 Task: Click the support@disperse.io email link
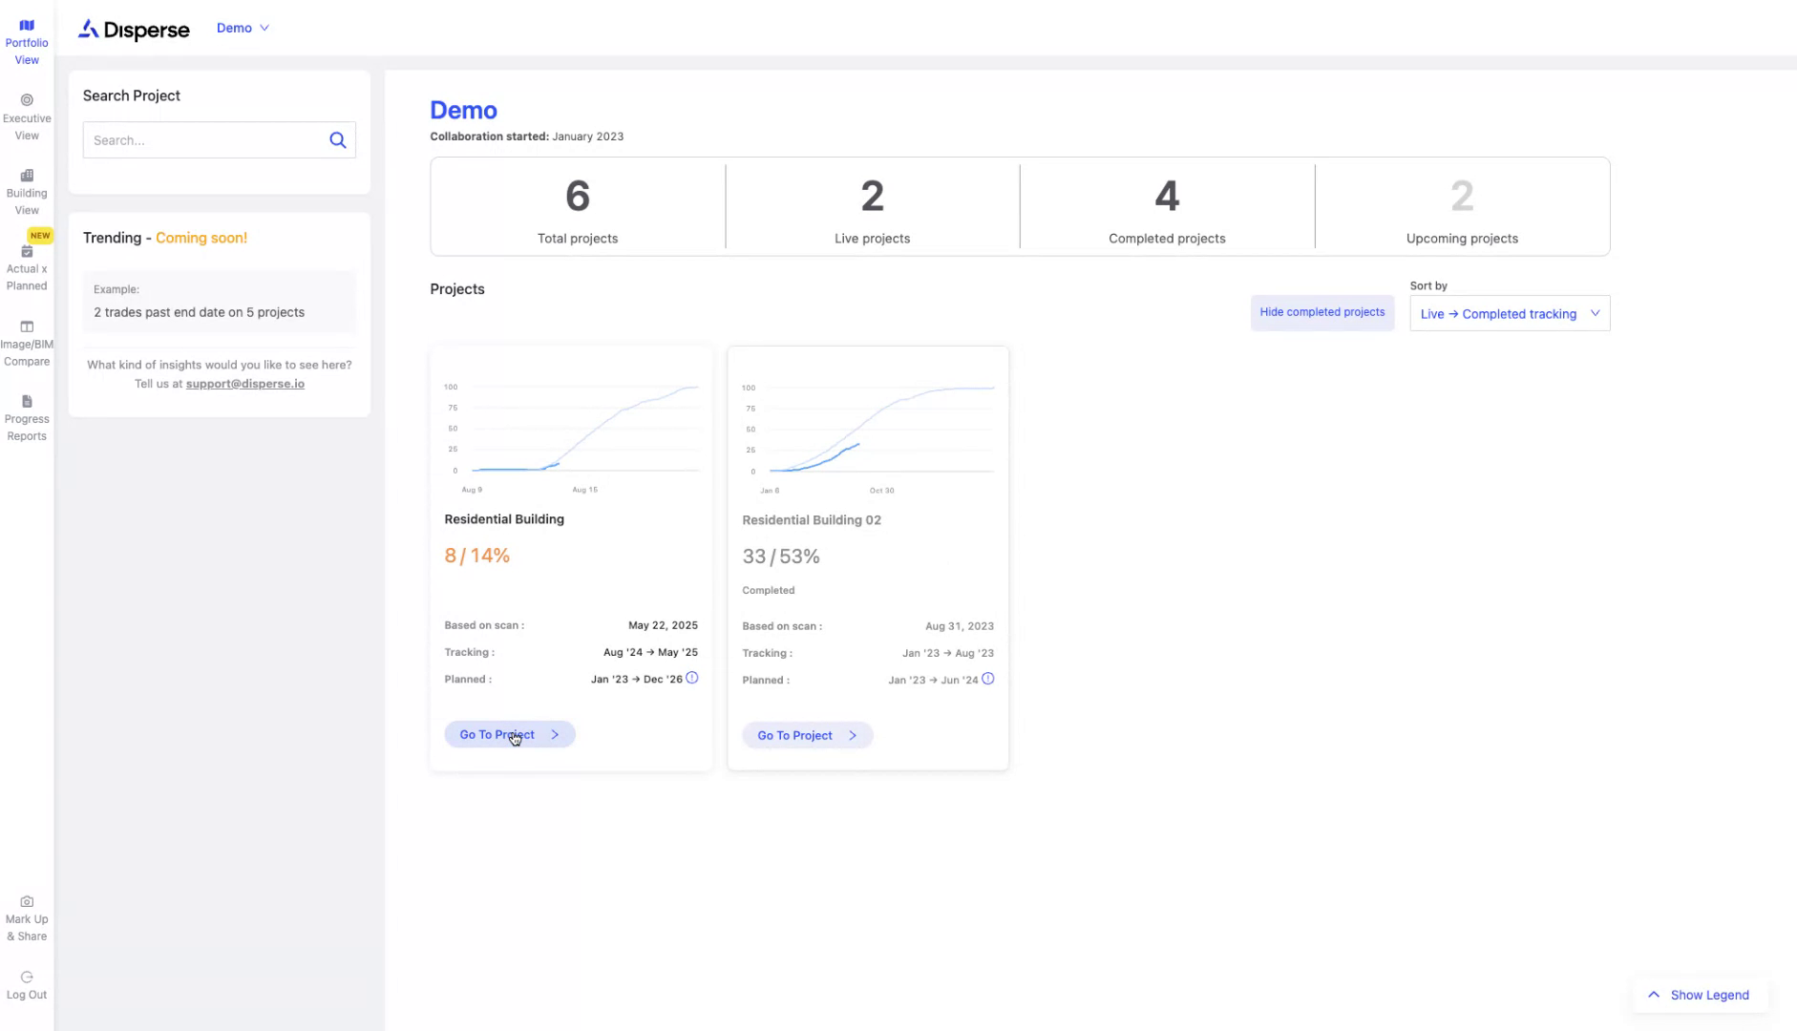244,383
